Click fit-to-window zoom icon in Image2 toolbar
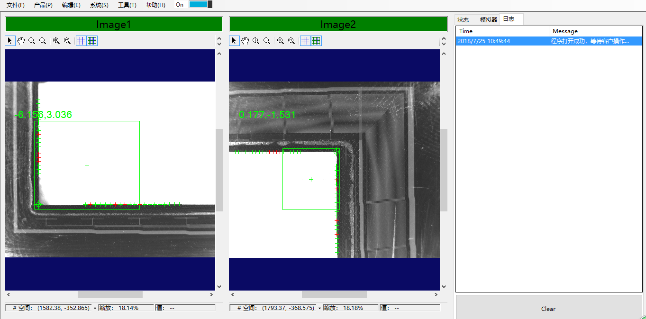 click(281, 41)
